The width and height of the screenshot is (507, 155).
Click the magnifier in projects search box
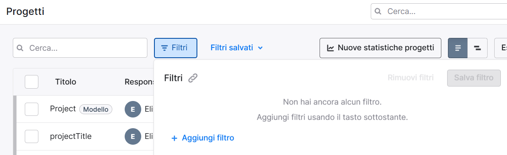pos(20,48)
